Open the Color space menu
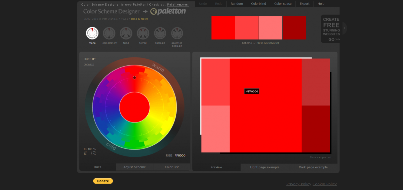The width and height of the screenshot is (403, 190). (283, 4)
